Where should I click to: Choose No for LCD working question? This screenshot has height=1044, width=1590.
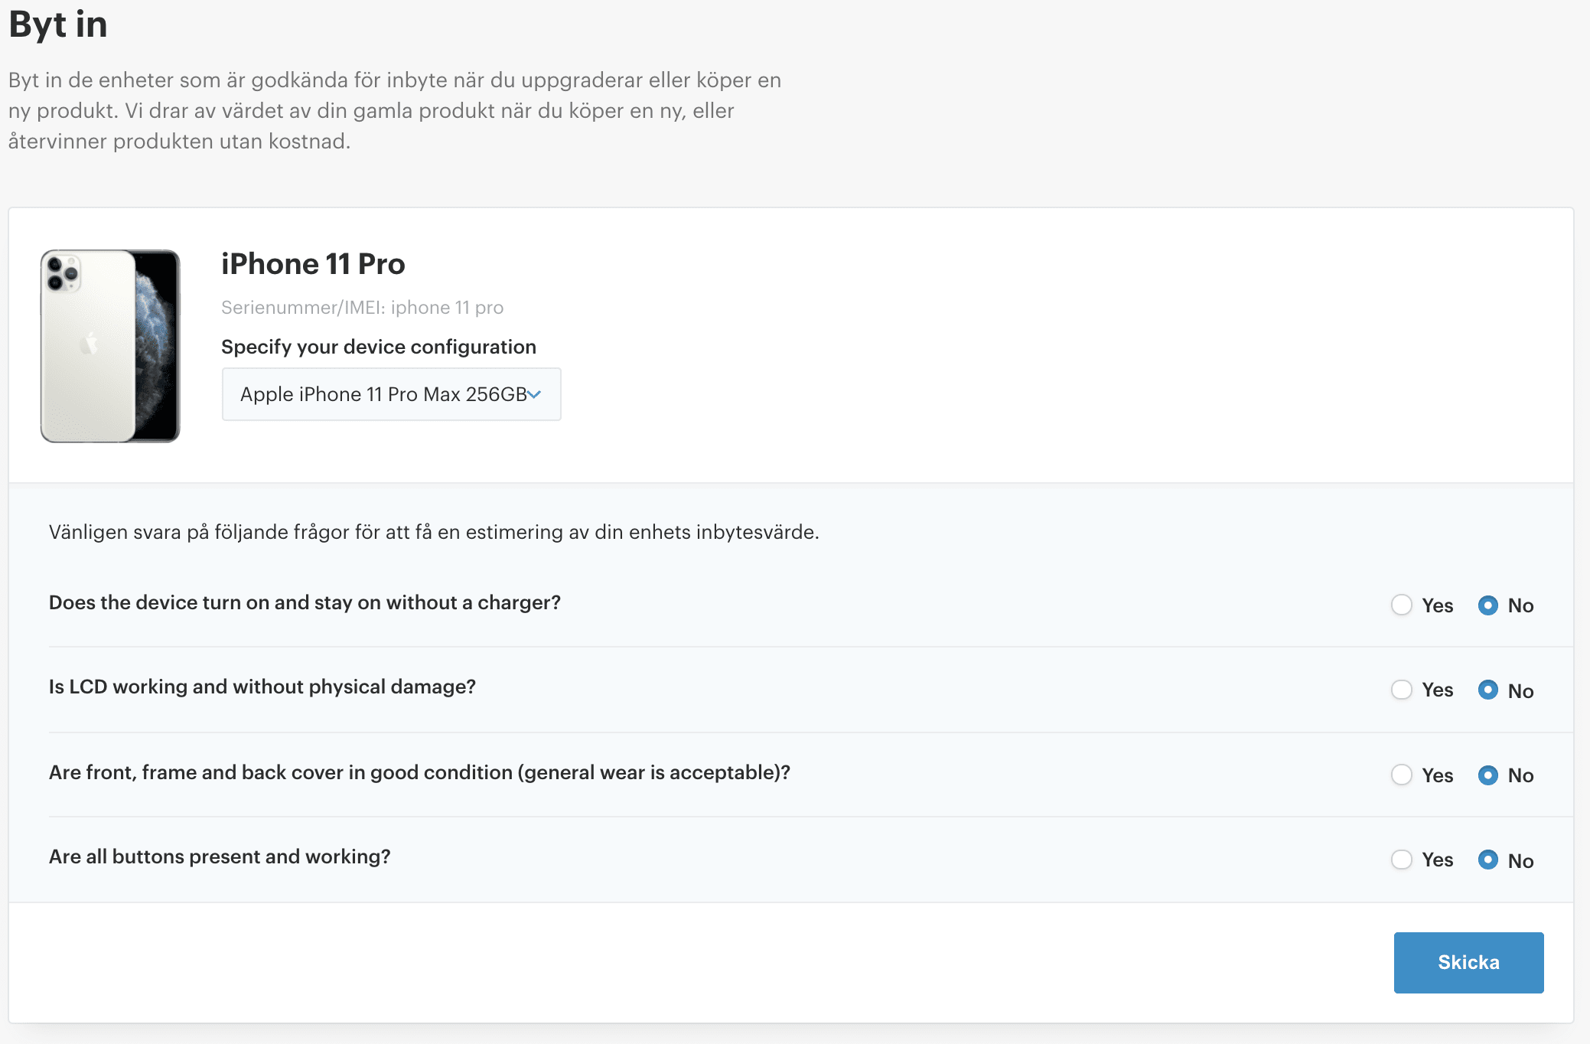click(x=1487, y=690)
